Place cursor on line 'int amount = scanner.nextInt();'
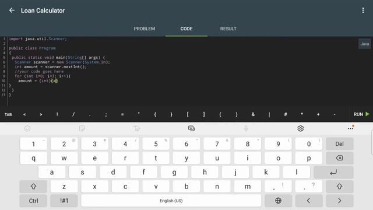 (x=51, y=67)
